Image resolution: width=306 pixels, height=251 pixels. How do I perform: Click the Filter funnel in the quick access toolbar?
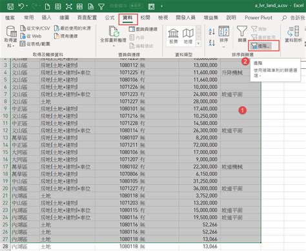click(101, 6)
